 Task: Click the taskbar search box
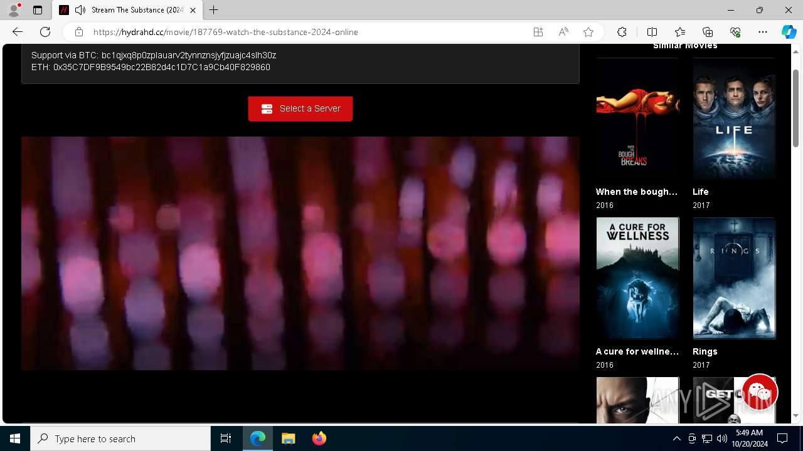[x=120, y=438]
